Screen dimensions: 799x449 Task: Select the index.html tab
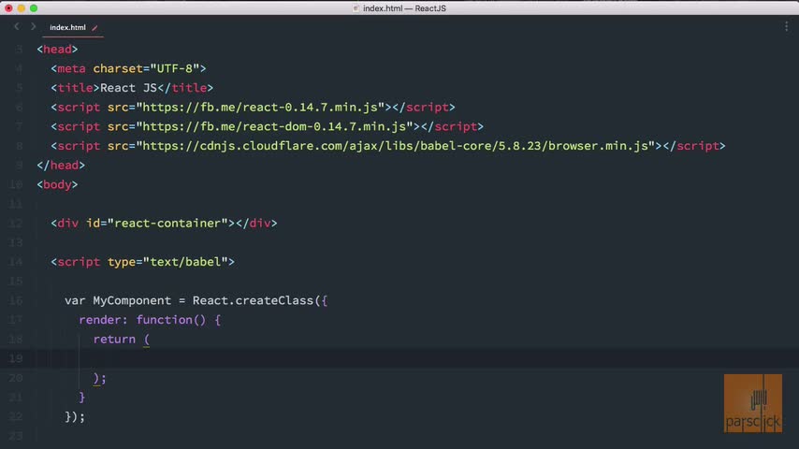point(67,27)
